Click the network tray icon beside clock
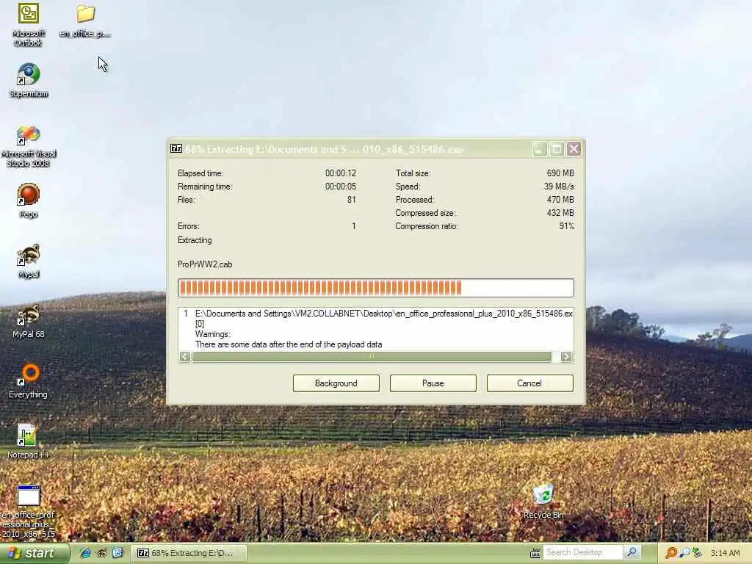The height and width of the screenshot is (564, 752). 697,553
